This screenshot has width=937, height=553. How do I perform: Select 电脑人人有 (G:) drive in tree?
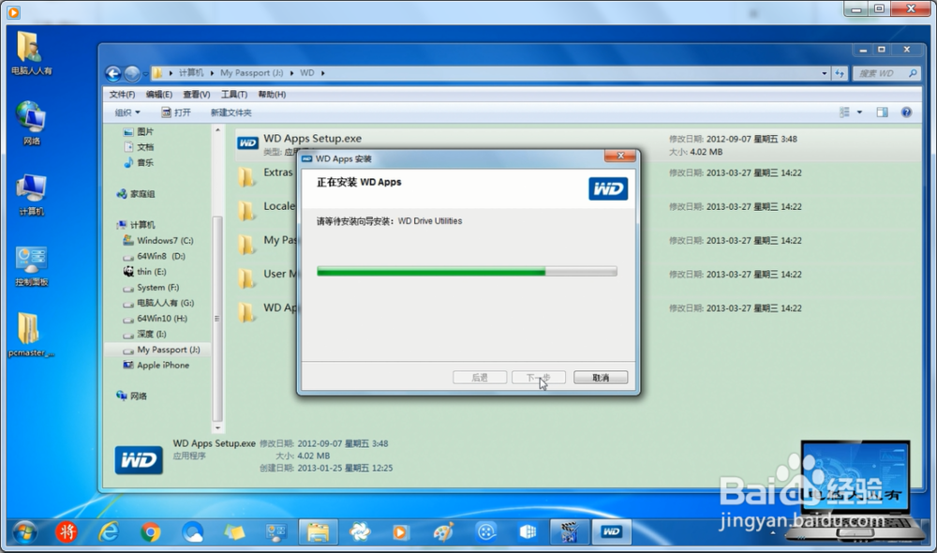pos(158,303)
